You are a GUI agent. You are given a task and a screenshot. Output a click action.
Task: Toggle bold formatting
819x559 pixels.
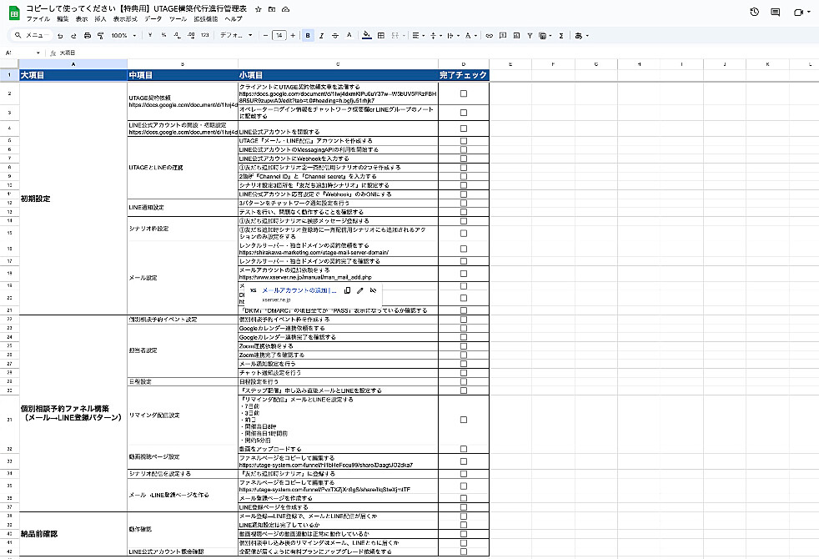(x=308, y=36)
